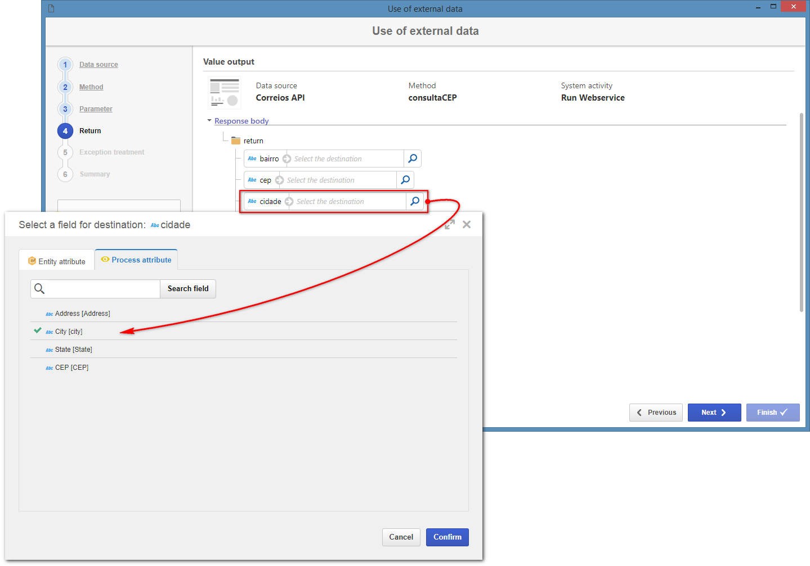This screenshot has height=566, width=810.
Task: Switch to the Process attribute tab
Action: [136, 260]
